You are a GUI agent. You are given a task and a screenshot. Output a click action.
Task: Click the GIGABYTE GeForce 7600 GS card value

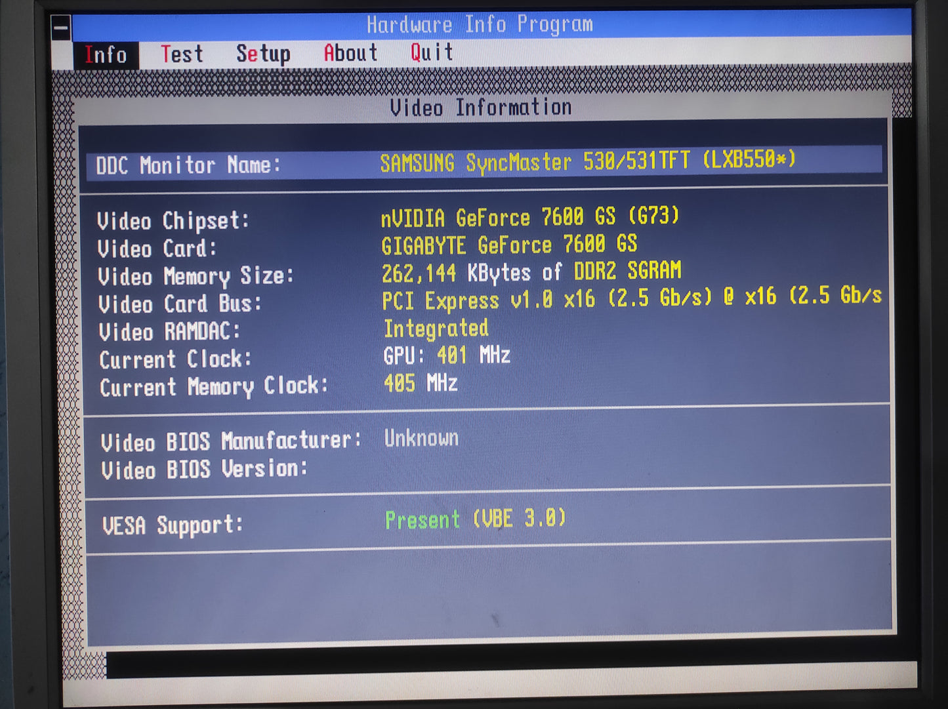pos(508,245)
